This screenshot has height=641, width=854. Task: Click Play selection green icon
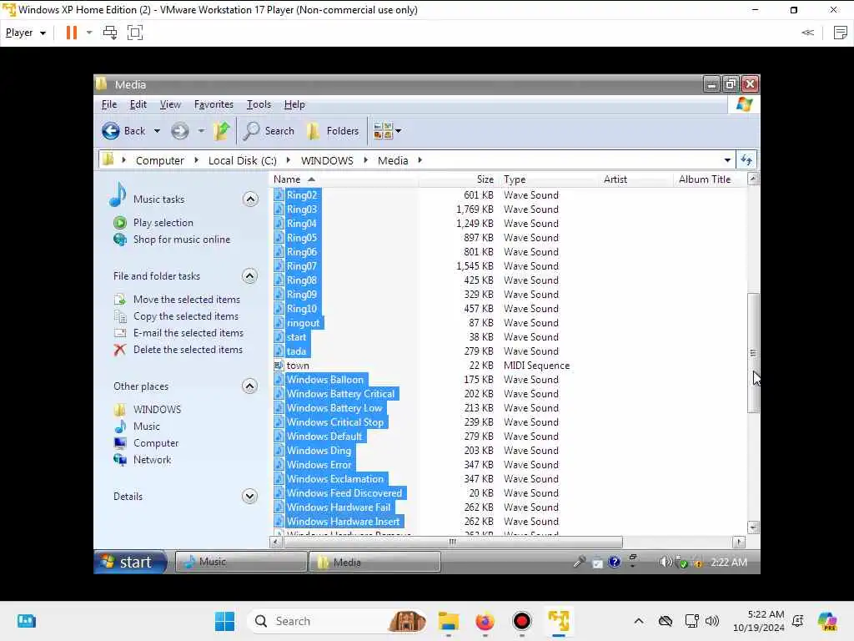120,223
